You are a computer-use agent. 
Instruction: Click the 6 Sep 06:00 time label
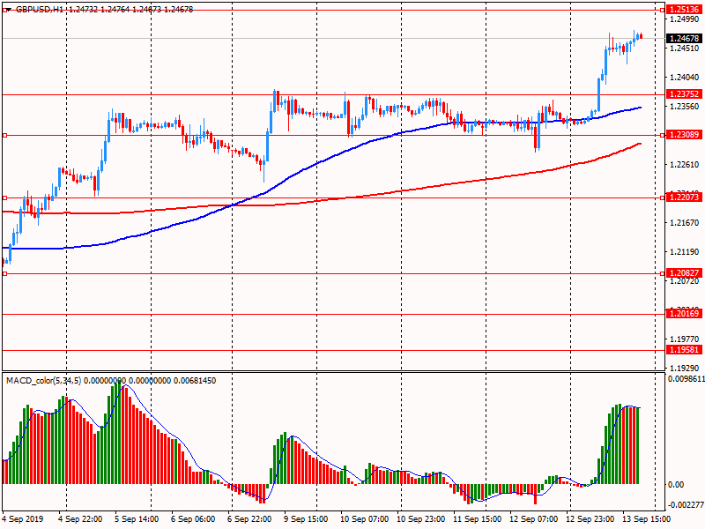pyautogui.click(x=193, y=519)
